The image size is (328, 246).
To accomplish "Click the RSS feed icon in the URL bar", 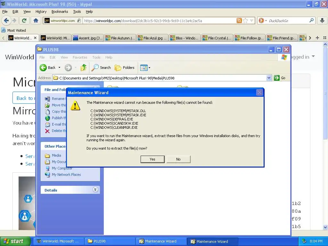I will [x=239, y=20].
